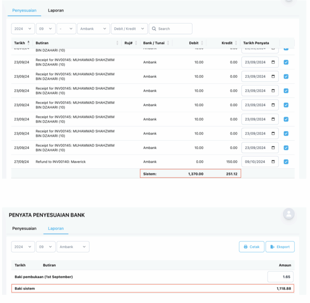Expand the dash "-" filter dropdown
Screen dimensions: 310x303
pyautogui.click(x=66, y=29)
